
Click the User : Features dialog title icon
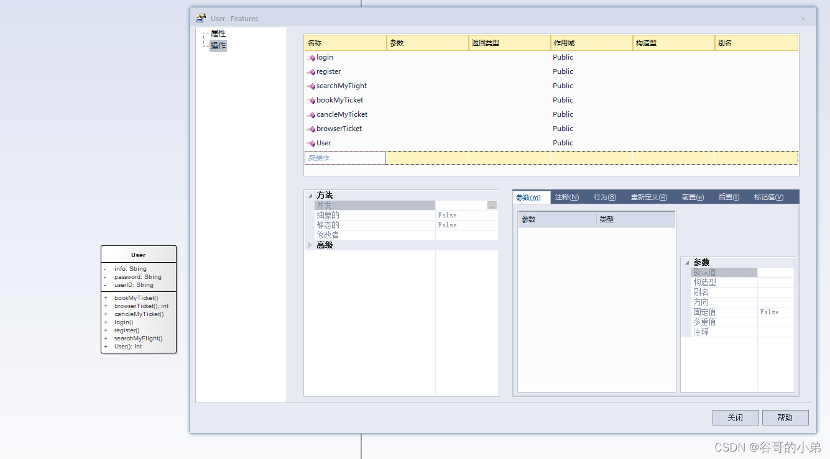click(x=201, y=19)
